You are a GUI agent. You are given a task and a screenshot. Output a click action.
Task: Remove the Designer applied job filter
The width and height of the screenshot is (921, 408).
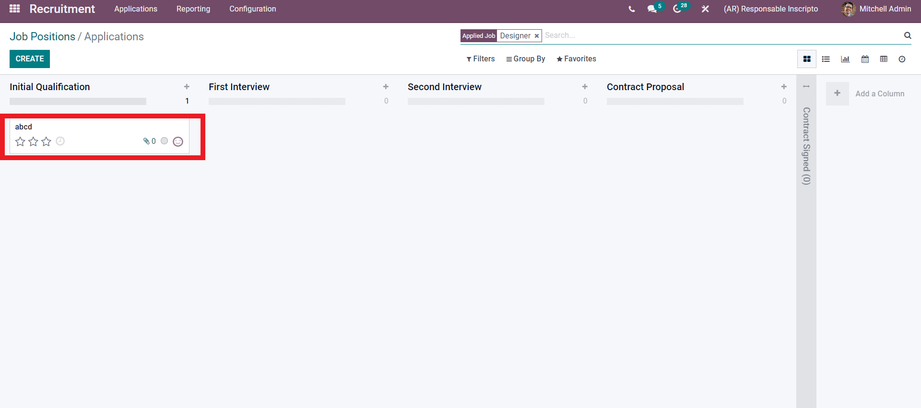537,36
